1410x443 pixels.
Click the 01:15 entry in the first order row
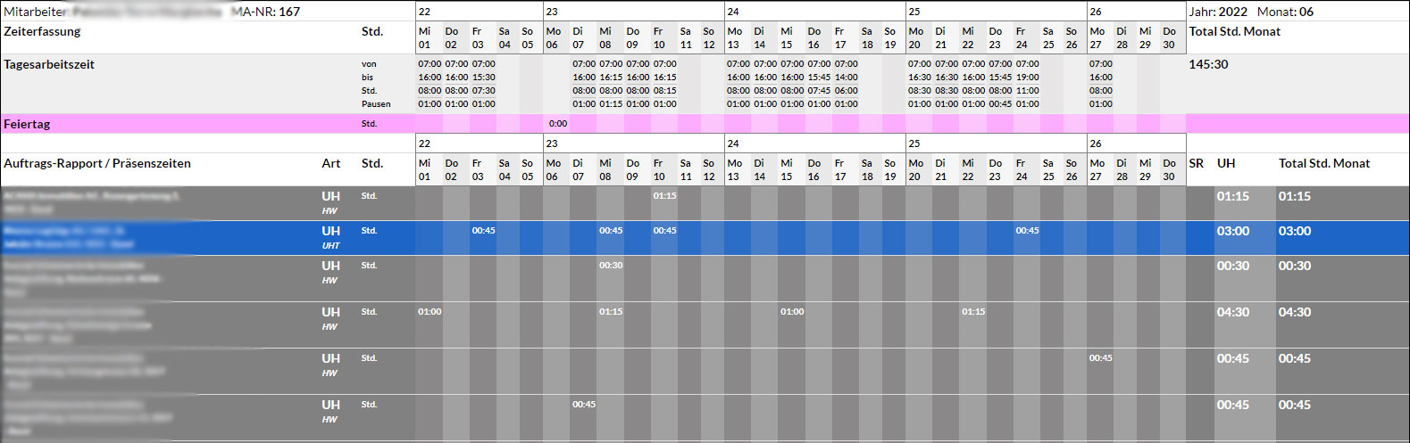coord(664,196)
